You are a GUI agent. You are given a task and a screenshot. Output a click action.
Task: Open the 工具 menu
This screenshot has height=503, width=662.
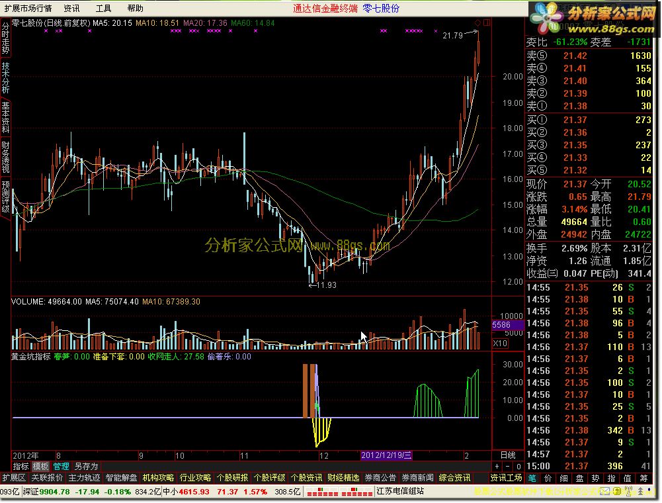tap(103, 8)
